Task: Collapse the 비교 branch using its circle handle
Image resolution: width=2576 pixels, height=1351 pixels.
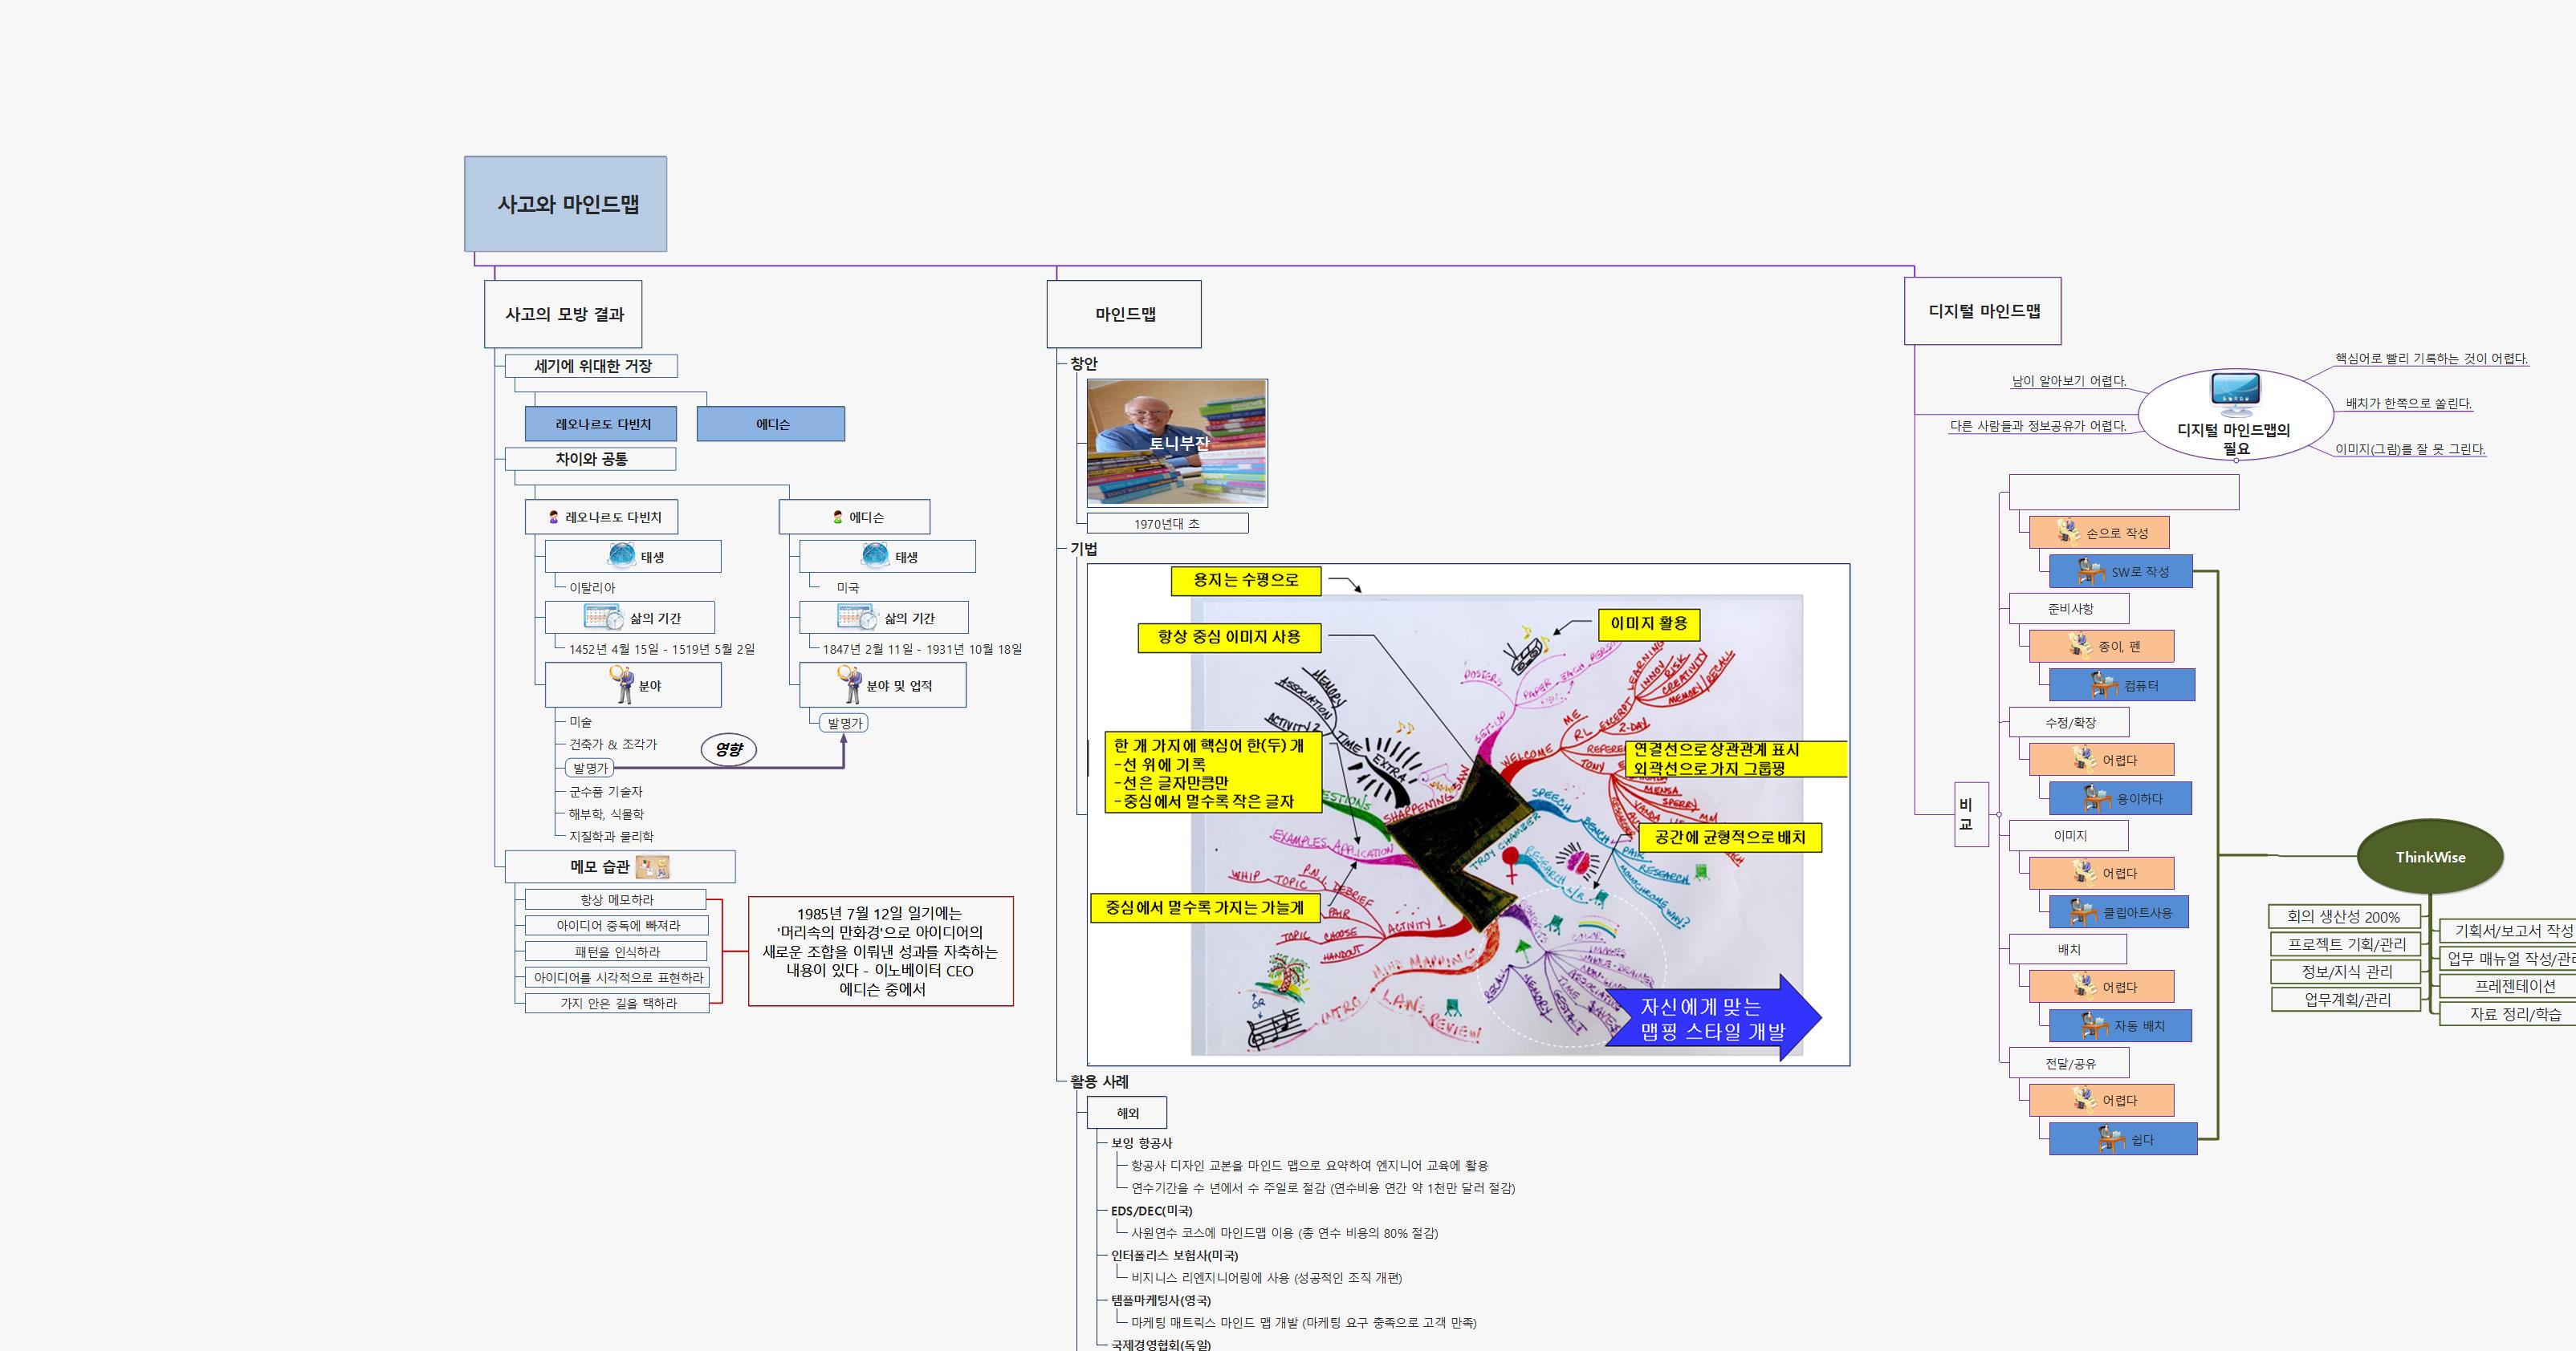Action: 1999,814
